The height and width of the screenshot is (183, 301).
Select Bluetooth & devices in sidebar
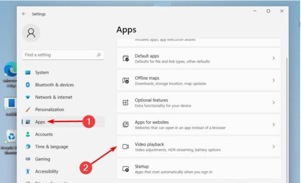pos(54,85)
